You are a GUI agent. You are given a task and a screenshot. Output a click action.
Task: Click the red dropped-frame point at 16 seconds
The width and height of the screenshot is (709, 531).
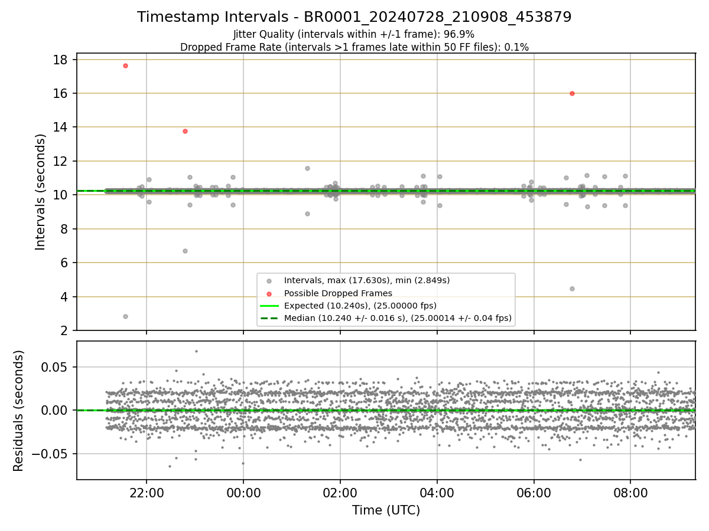(x=572, y=93)
